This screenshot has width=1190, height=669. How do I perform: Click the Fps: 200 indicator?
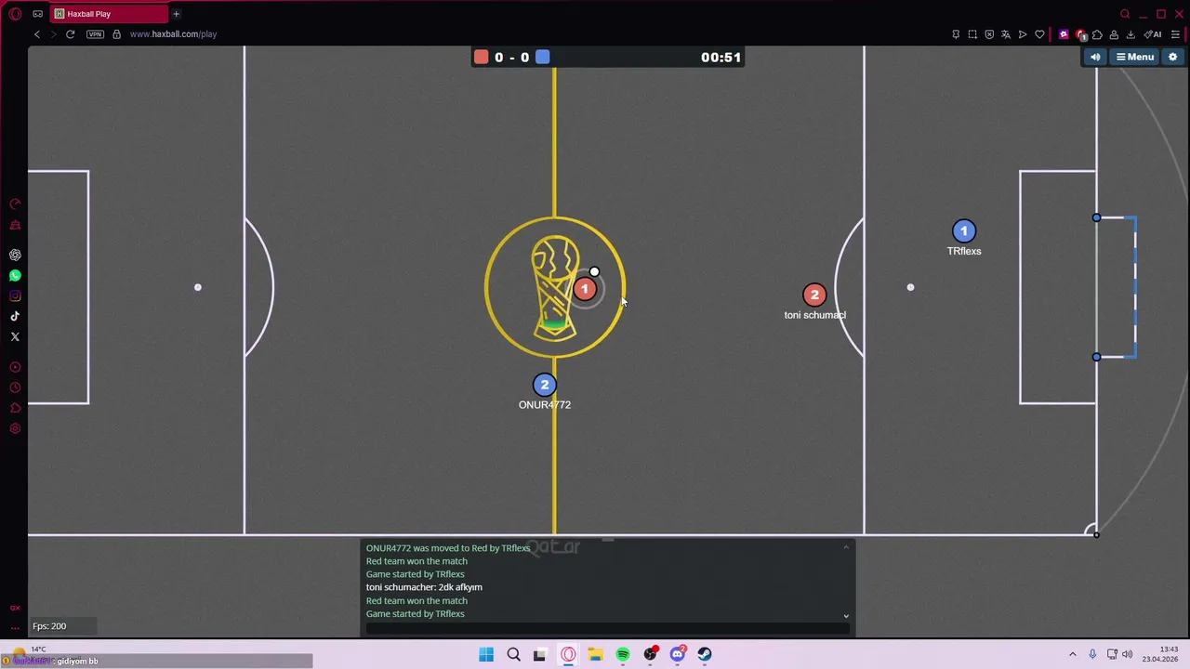tap(49, 626)
